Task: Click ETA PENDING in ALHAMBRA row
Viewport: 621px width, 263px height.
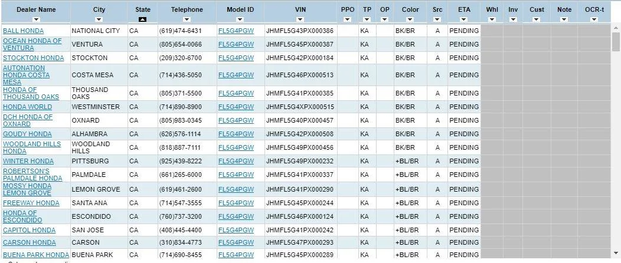Action: tap(464, 134)
